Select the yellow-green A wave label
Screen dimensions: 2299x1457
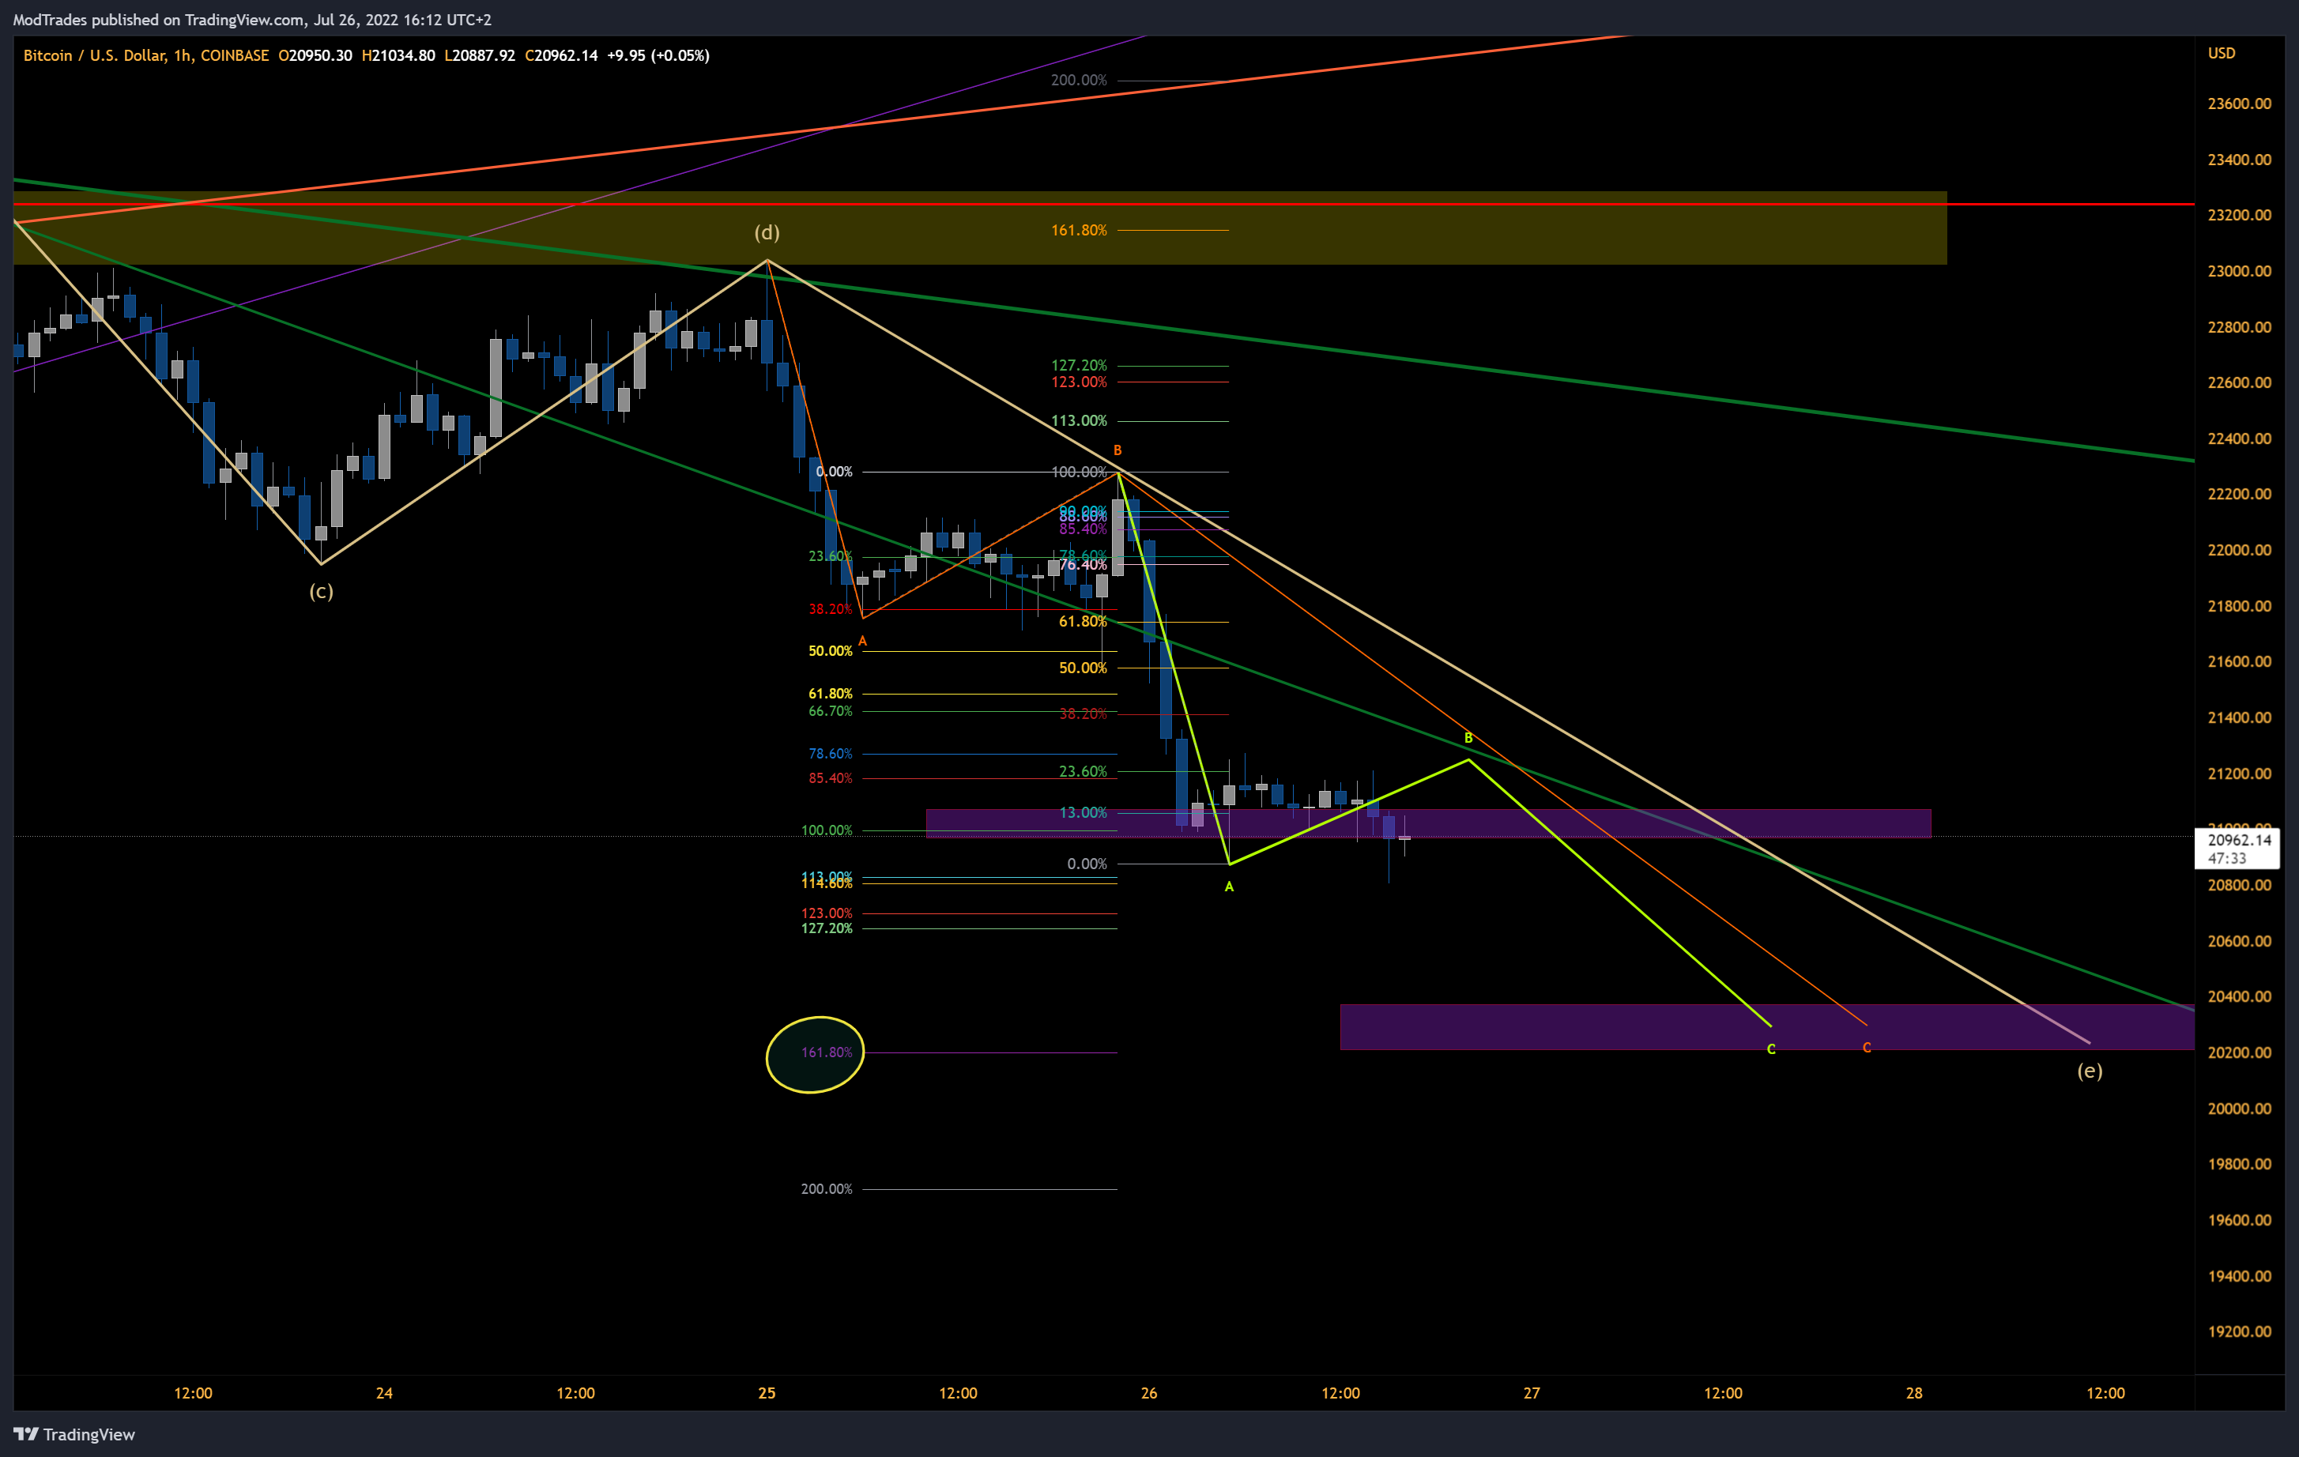(1229, 887)
